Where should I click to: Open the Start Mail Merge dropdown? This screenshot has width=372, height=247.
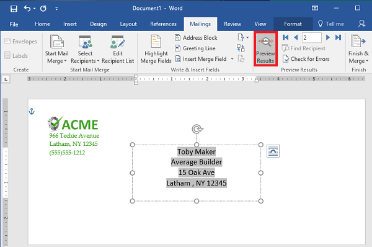click(57, 49)
